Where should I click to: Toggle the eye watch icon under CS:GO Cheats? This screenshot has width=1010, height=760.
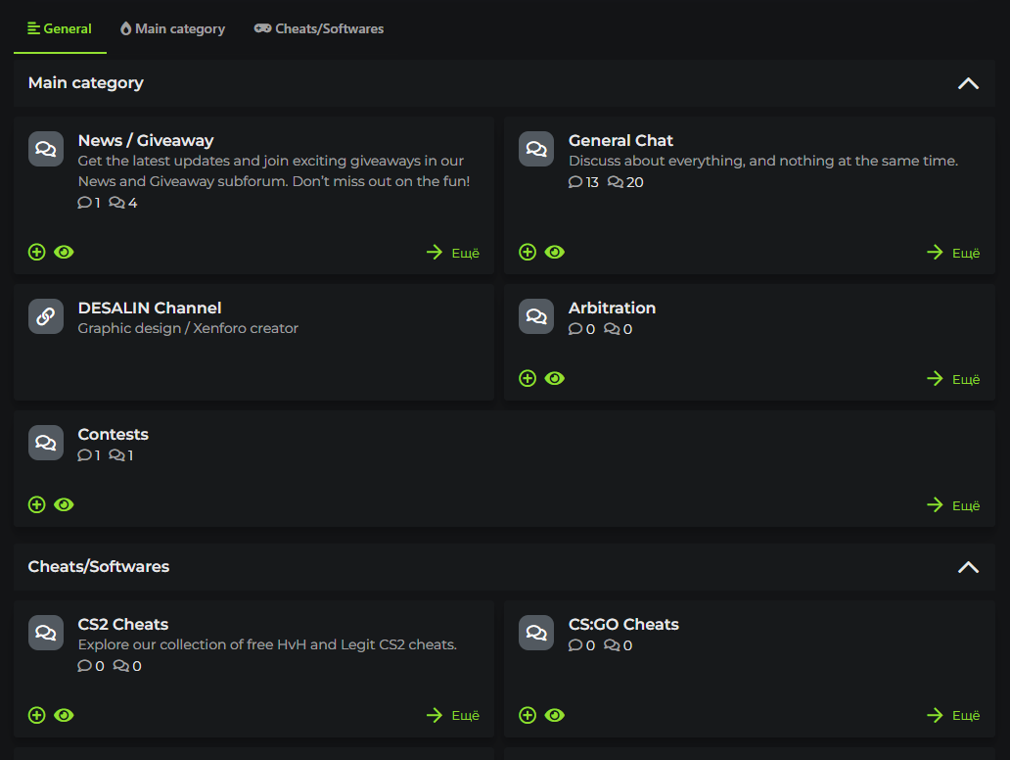point(555,716)
